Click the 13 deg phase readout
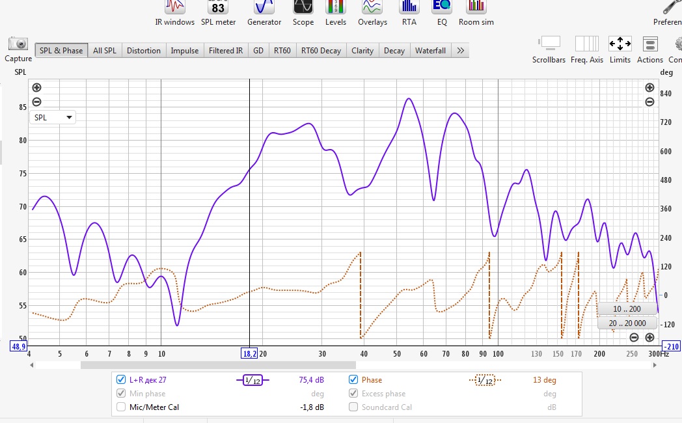Screen dimensions: 682x423 click(x=545, y=380)
